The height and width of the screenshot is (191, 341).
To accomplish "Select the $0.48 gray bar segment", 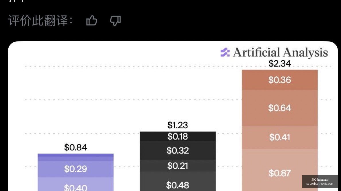I will pos(178,181).
